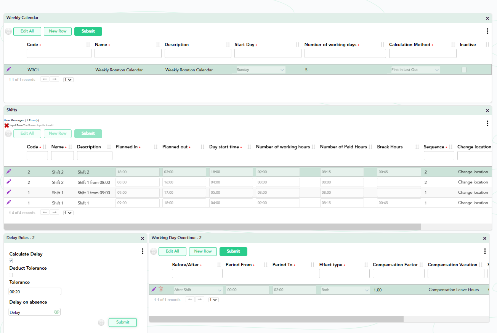Click Edit All in Weekly Calendar
Image resolution: width=497 pixels, height=333 pixels.
tap(27, 31)
